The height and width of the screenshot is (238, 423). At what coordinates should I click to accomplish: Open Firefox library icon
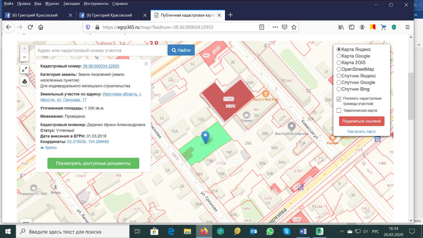[x=341, y=27]
